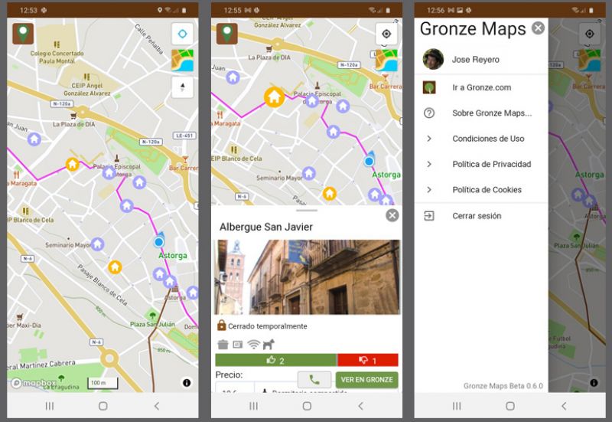Expand Condiciones de Uso
This screenshot has width=612, height=422.
coord(481,139)
